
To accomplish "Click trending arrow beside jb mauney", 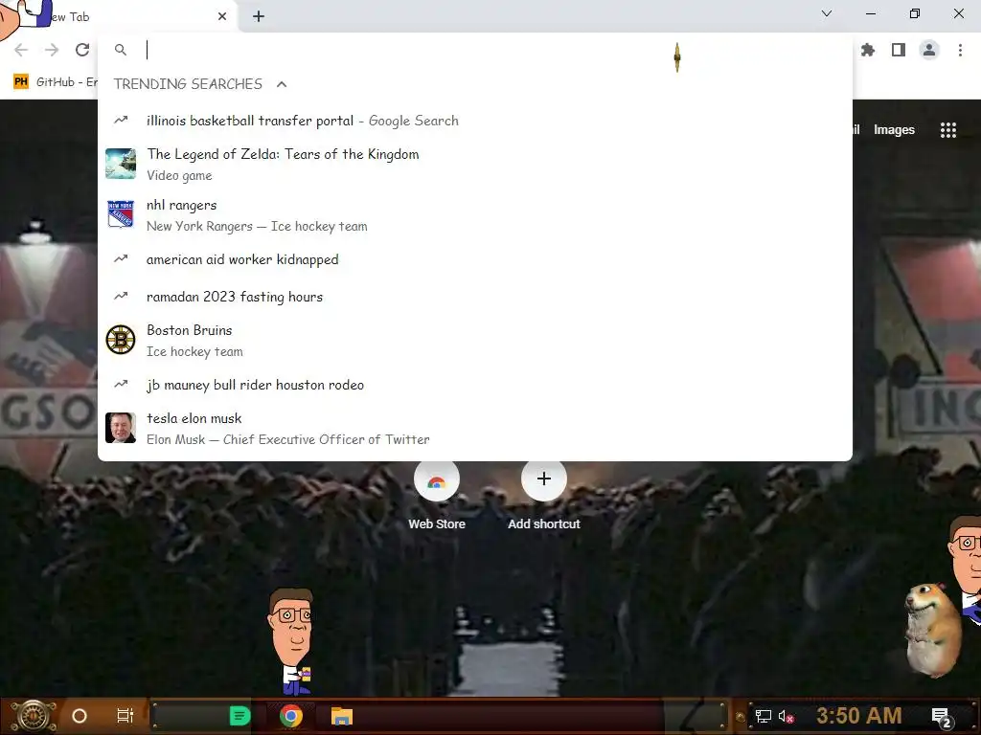I will tap(121, 385).
